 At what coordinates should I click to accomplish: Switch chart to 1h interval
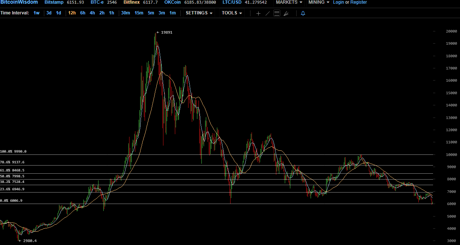(111, 13)
